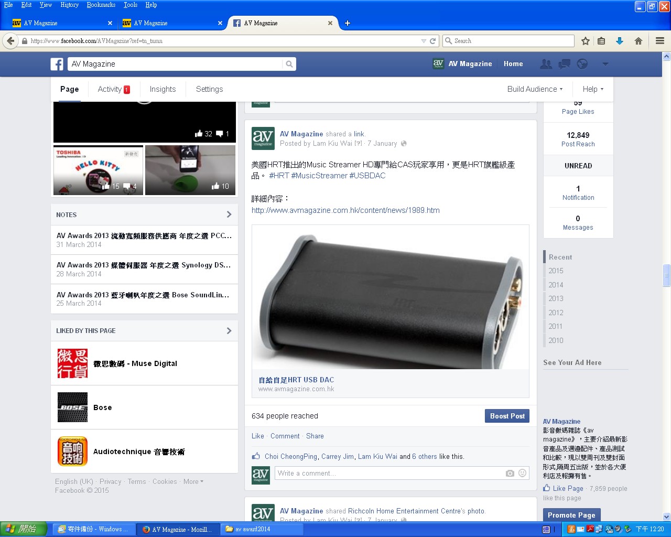Open the 1 Notification link
Viewport: 671px width, 537px height.
click(x=578, y=193)
